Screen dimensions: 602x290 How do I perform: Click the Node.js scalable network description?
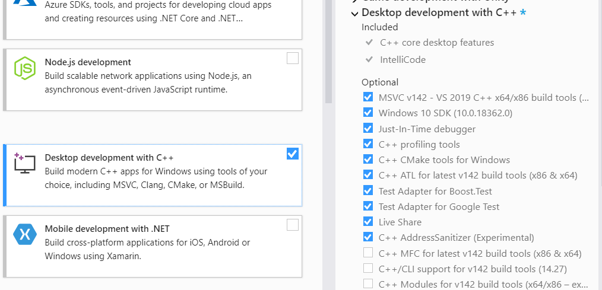click(148, 83)
